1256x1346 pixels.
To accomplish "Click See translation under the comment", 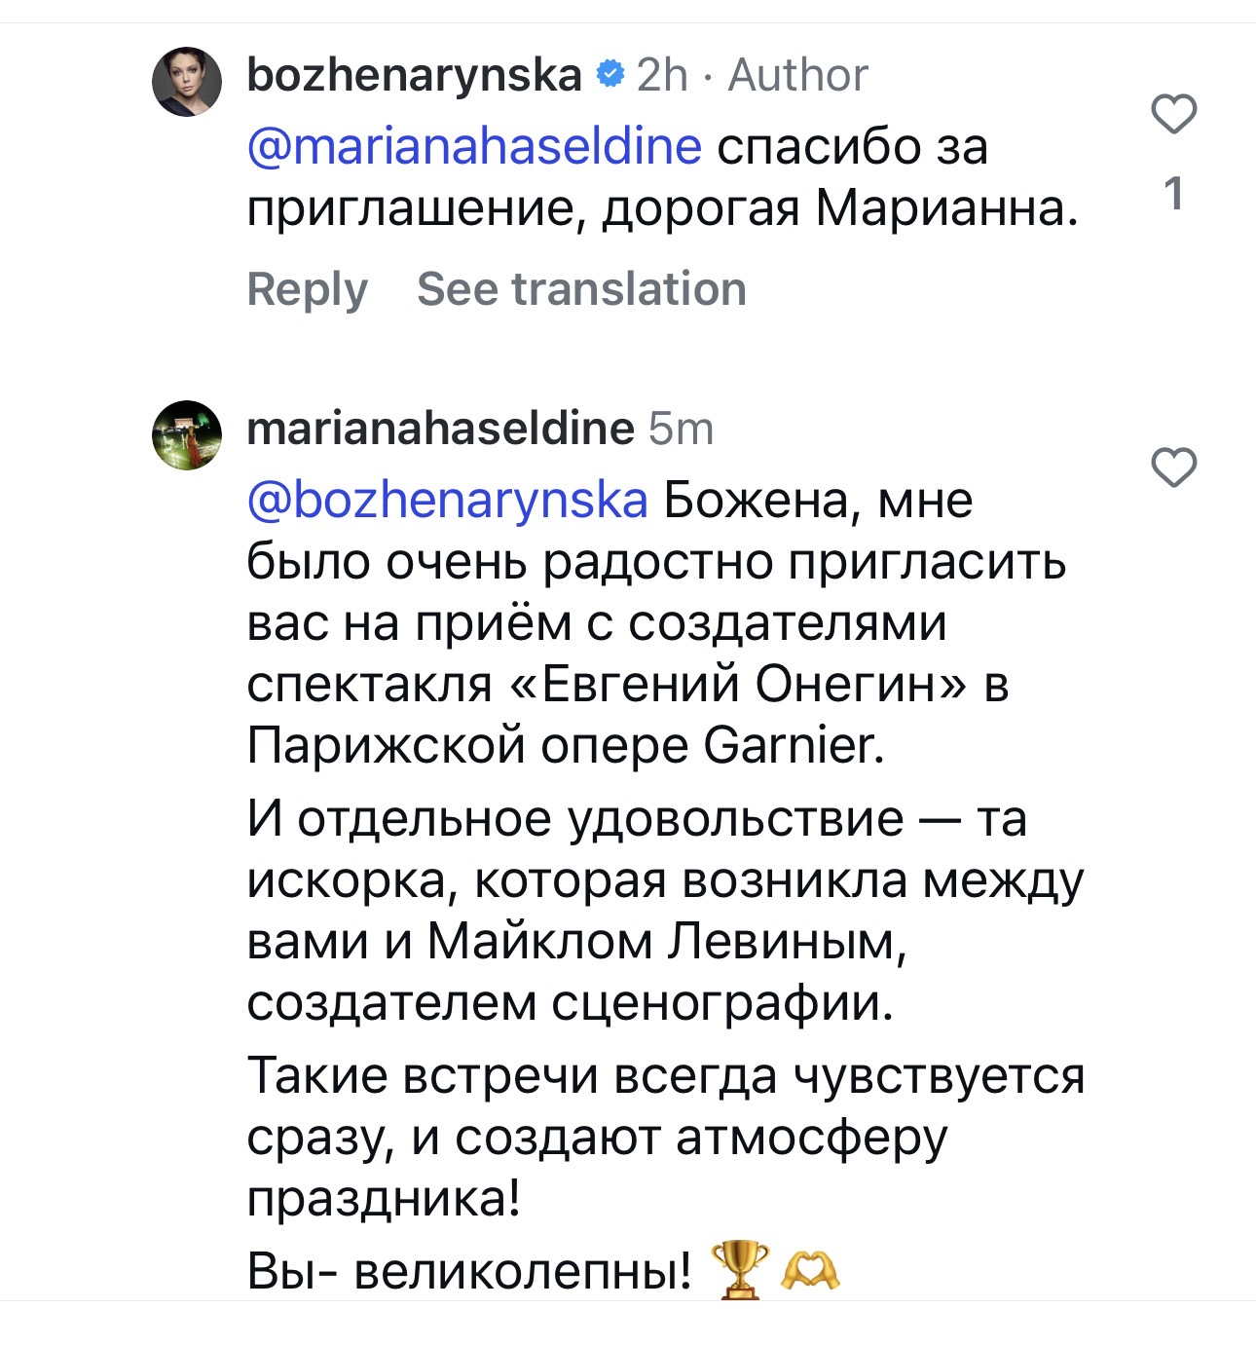I will click(x=581, y=289).
